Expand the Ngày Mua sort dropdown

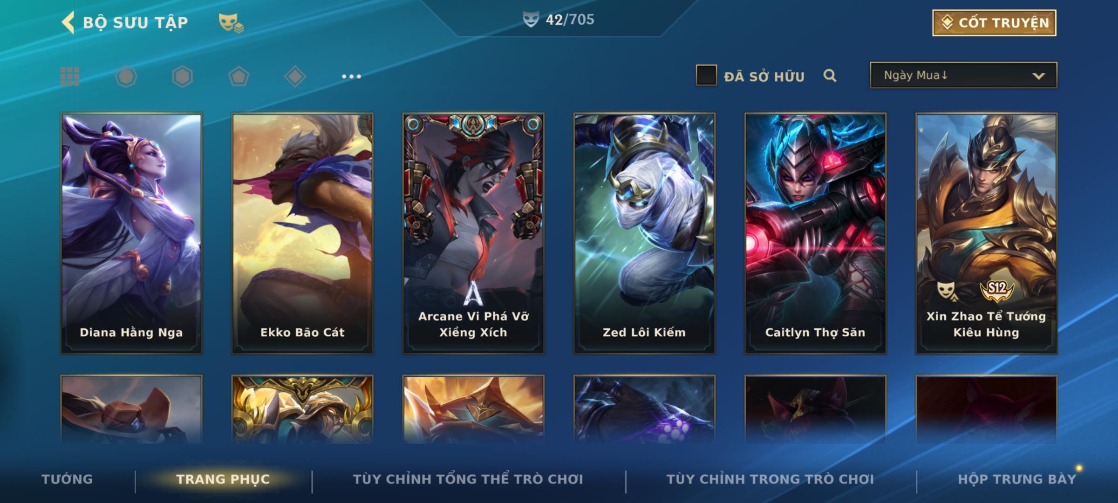pos(963,75)
